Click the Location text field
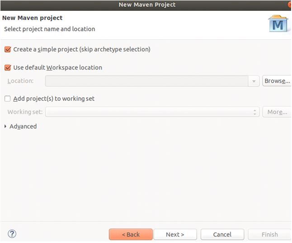The height and width of the screenshot is (243, 292). point(147,81)
